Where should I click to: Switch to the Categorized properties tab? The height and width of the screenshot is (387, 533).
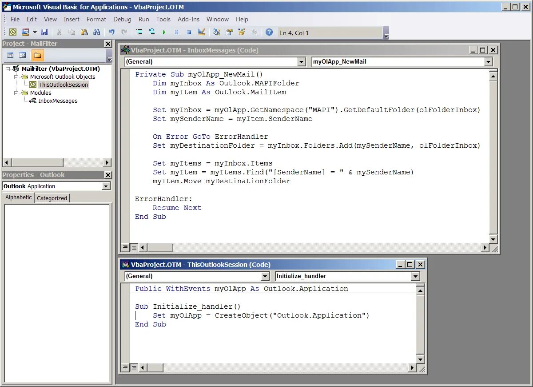52,198
